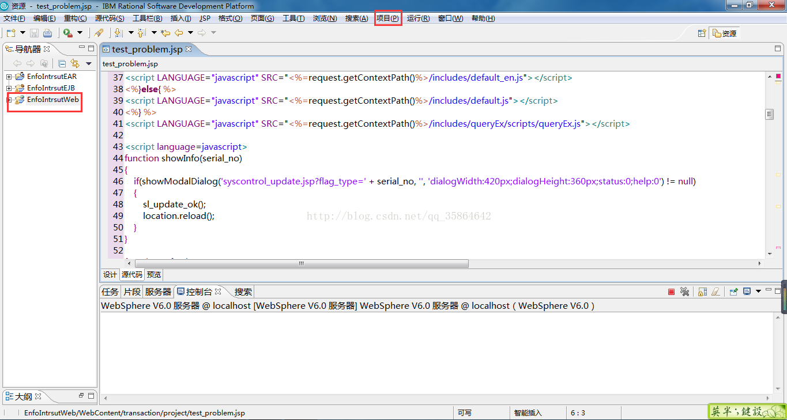The image size is (787, 420).
Task: Click the Print toolbar icon
Action: tap(48, 33)
